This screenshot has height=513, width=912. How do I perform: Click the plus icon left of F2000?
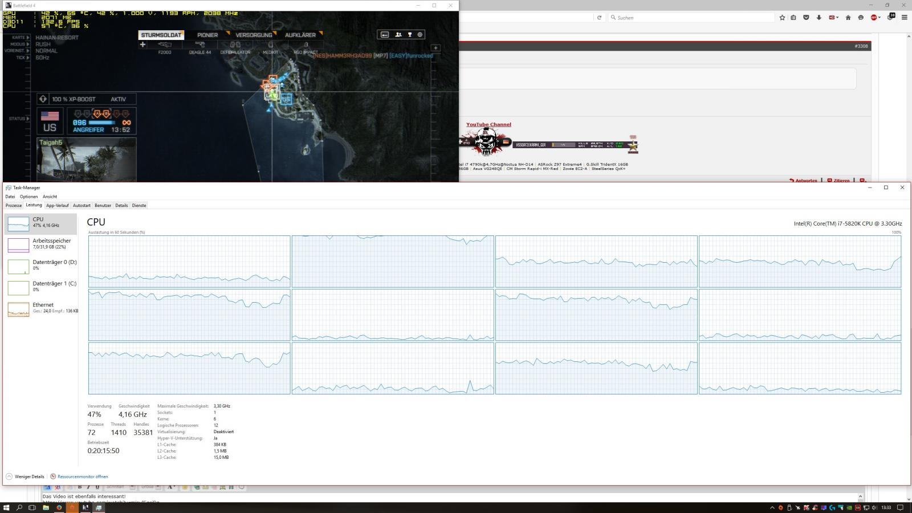(x=142, y=44)
